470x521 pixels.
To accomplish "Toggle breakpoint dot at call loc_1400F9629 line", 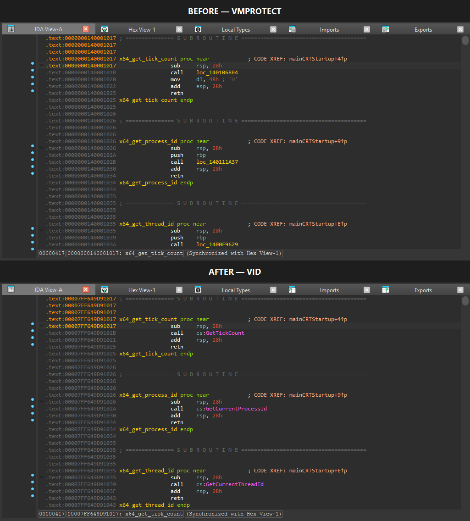I will 33,242.
